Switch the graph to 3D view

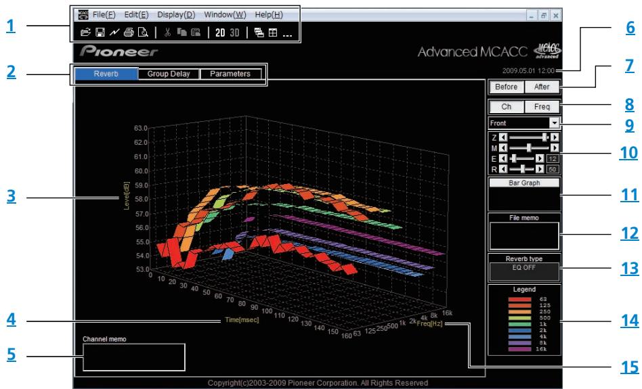pos(234,32)
